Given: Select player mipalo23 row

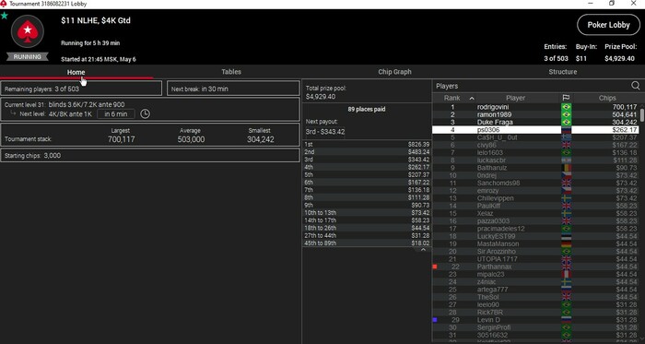Looking at the screenshot, I should [x=534, y=275].
